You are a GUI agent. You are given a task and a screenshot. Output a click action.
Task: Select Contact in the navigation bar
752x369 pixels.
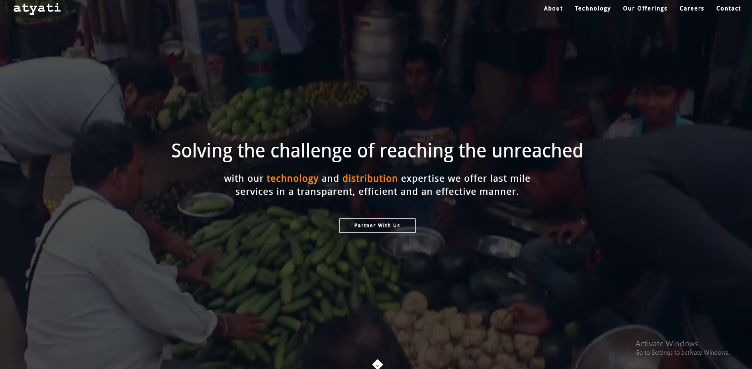pyautogui.click(x=728, y=8)
